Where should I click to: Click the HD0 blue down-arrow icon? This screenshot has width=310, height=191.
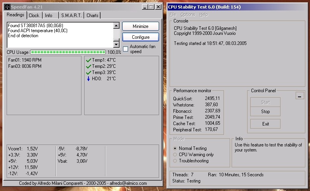click(88, 79)
